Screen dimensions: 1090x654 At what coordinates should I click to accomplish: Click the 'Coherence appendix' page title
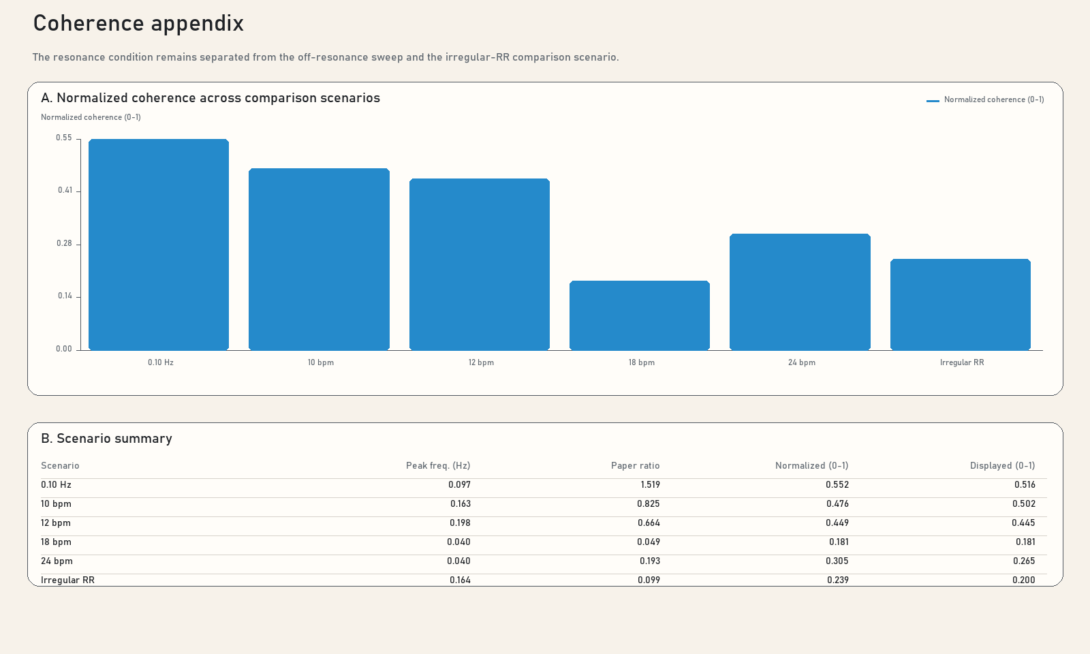(x=138, y=23)
